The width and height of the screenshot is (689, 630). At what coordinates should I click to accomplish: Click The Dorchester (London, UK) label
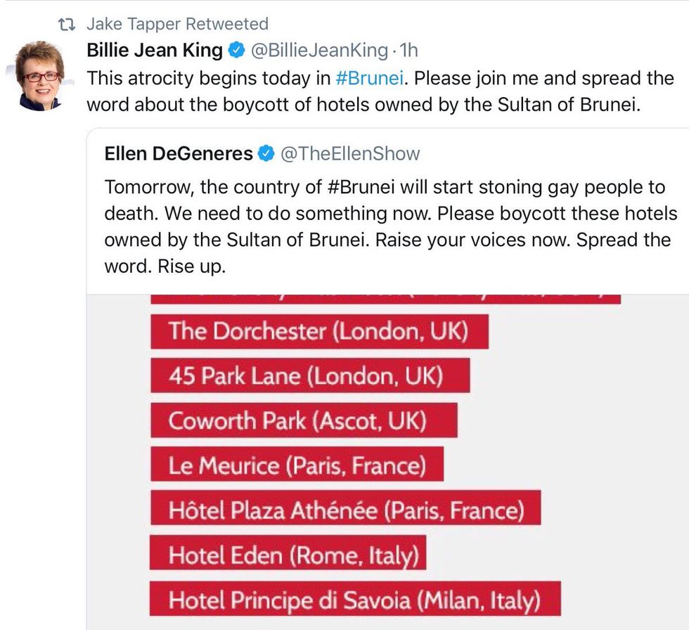coord(319,331)
